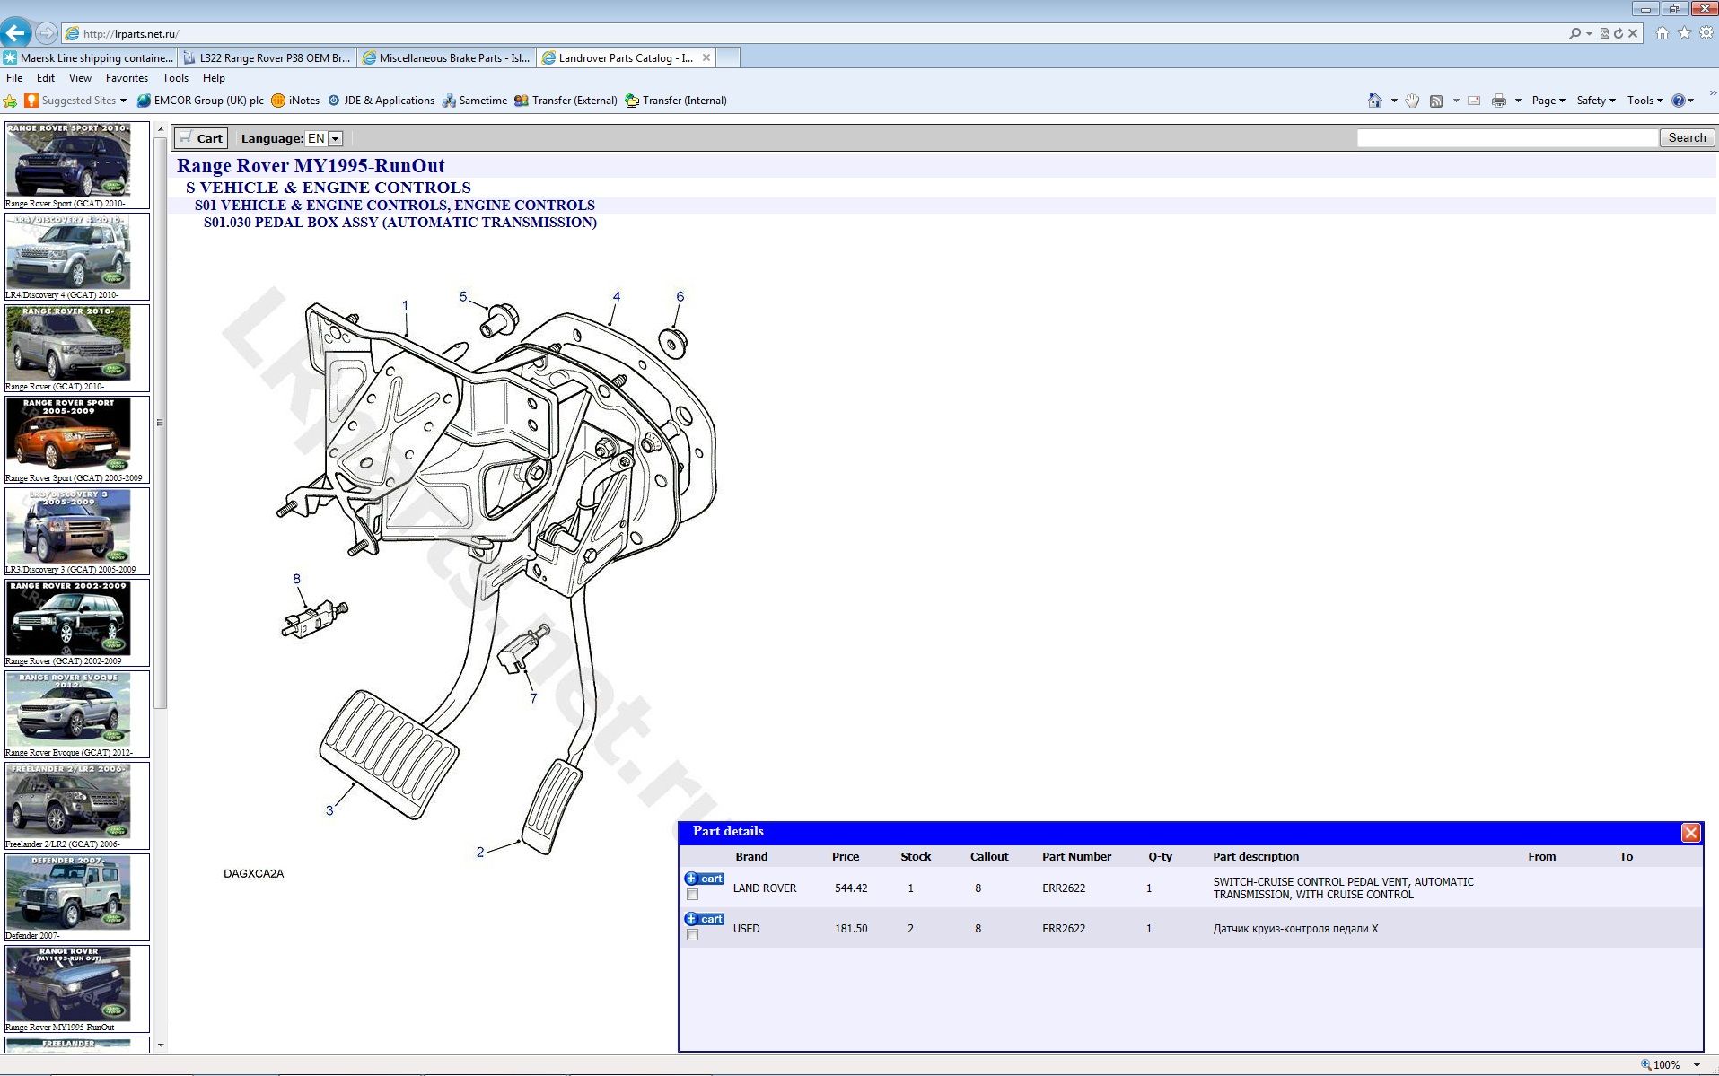Open the Favorites menu
The image size is (1719, 1076).
[127, 78]
